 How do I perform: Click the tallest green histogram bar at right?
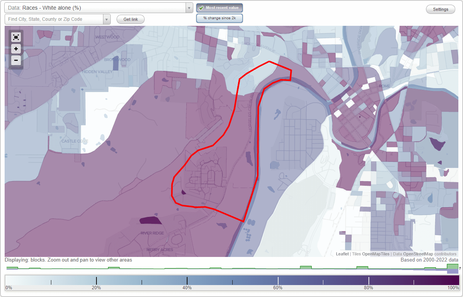pos(452,267)
